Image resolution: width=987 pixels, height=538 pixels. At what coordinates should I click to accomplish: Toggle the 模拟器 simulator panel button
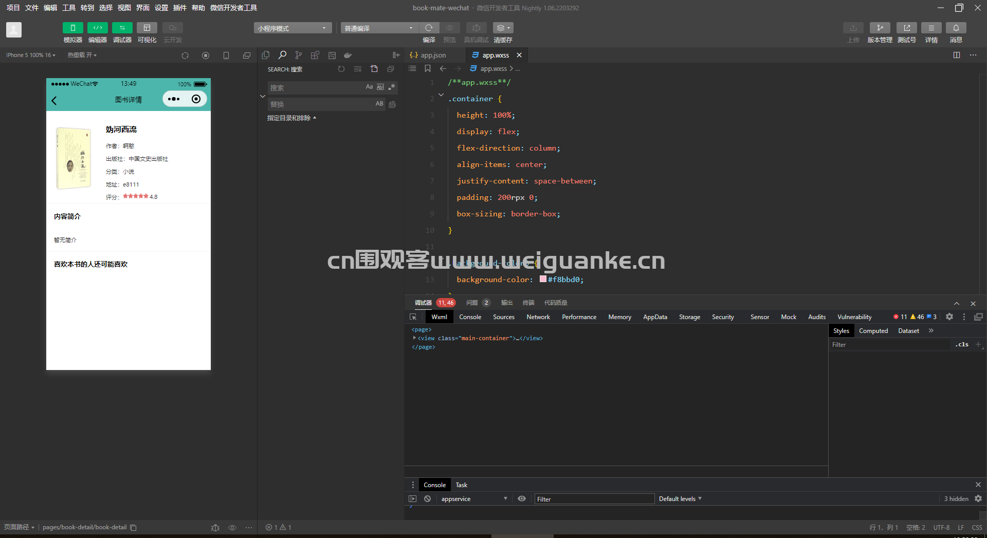[72, 28]
